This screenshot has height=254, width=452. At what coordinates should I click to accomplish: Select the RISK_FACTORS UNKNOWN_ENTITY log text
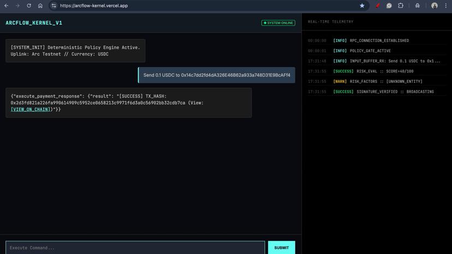[386, 82]
